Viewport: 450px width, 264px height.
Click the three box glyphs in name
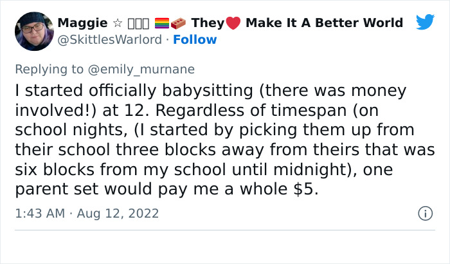[x=139, y=23]
